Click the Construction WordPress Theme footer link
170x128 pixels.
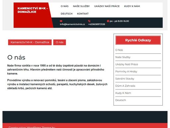coord(32,127)
